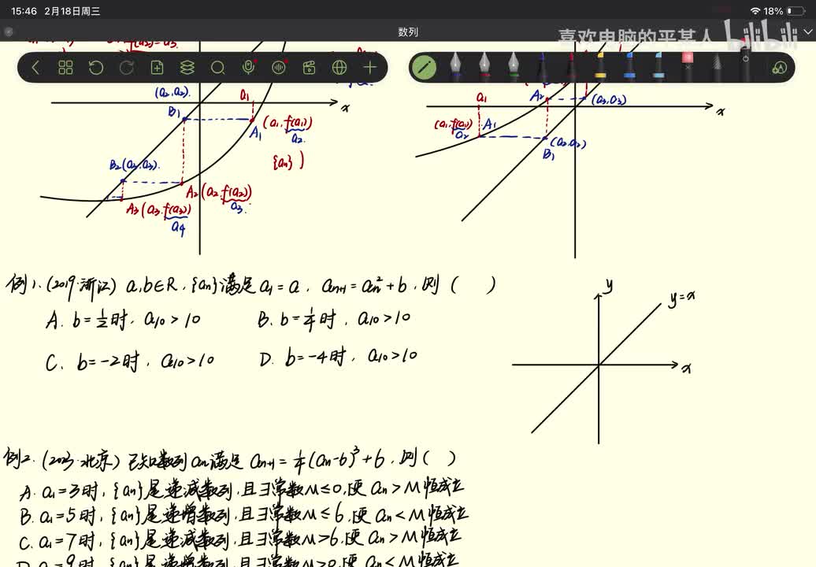Screen dimensions: 816x567
Task: Open the shapes and text tool
Action: pyautogui.click(x=779, y=68)
